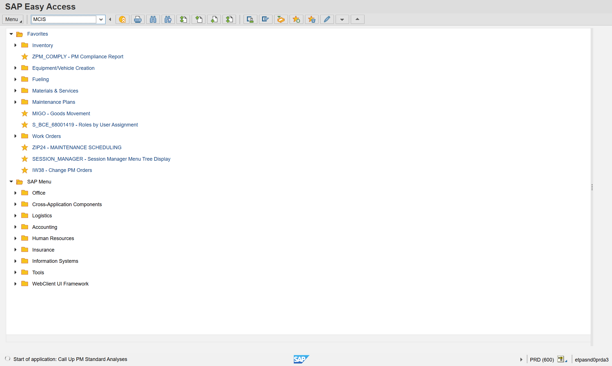The width and height of the screenshot is (612, 366).
Task: Click the Add to Favorites star icon
Action: pos(296,19)
